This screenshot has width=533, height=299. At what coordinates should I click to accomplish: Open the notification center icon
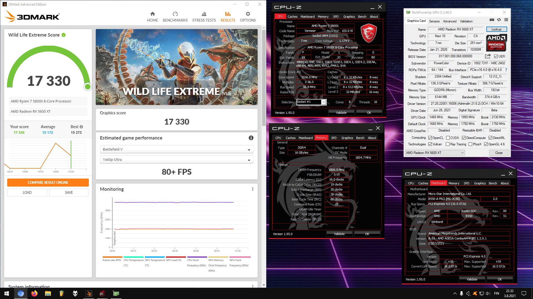[x=524, y=293]
